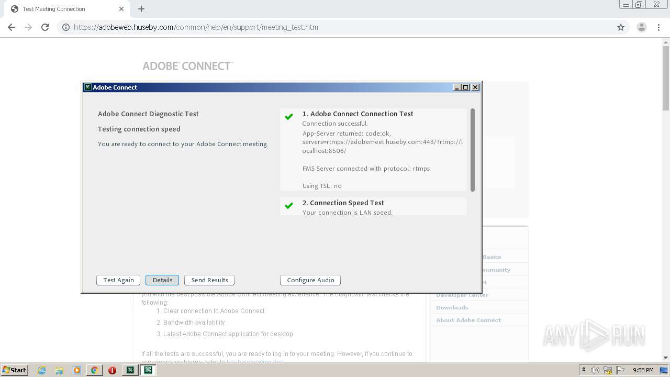Send the diagnostic results
This screenshot has width=670, height=377.
209,280
